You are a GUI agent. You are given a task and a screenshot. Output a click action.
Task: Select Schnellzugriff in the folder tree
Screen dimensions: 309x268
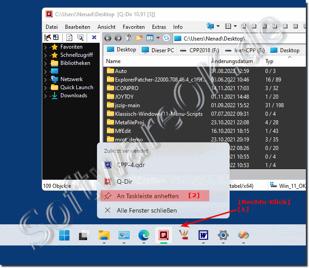[77, 55]
